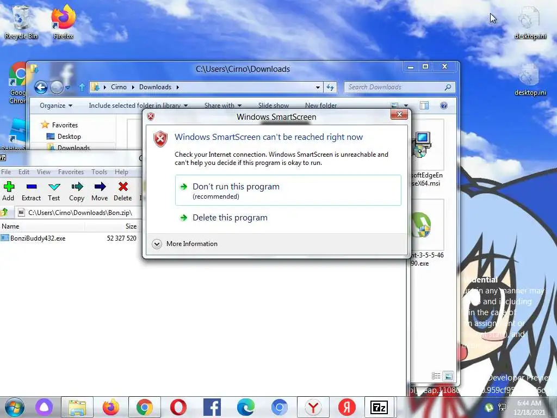Click the Delete icon in 7-Zip
Viewport: 557px width, 418px height.
[123, 187]
